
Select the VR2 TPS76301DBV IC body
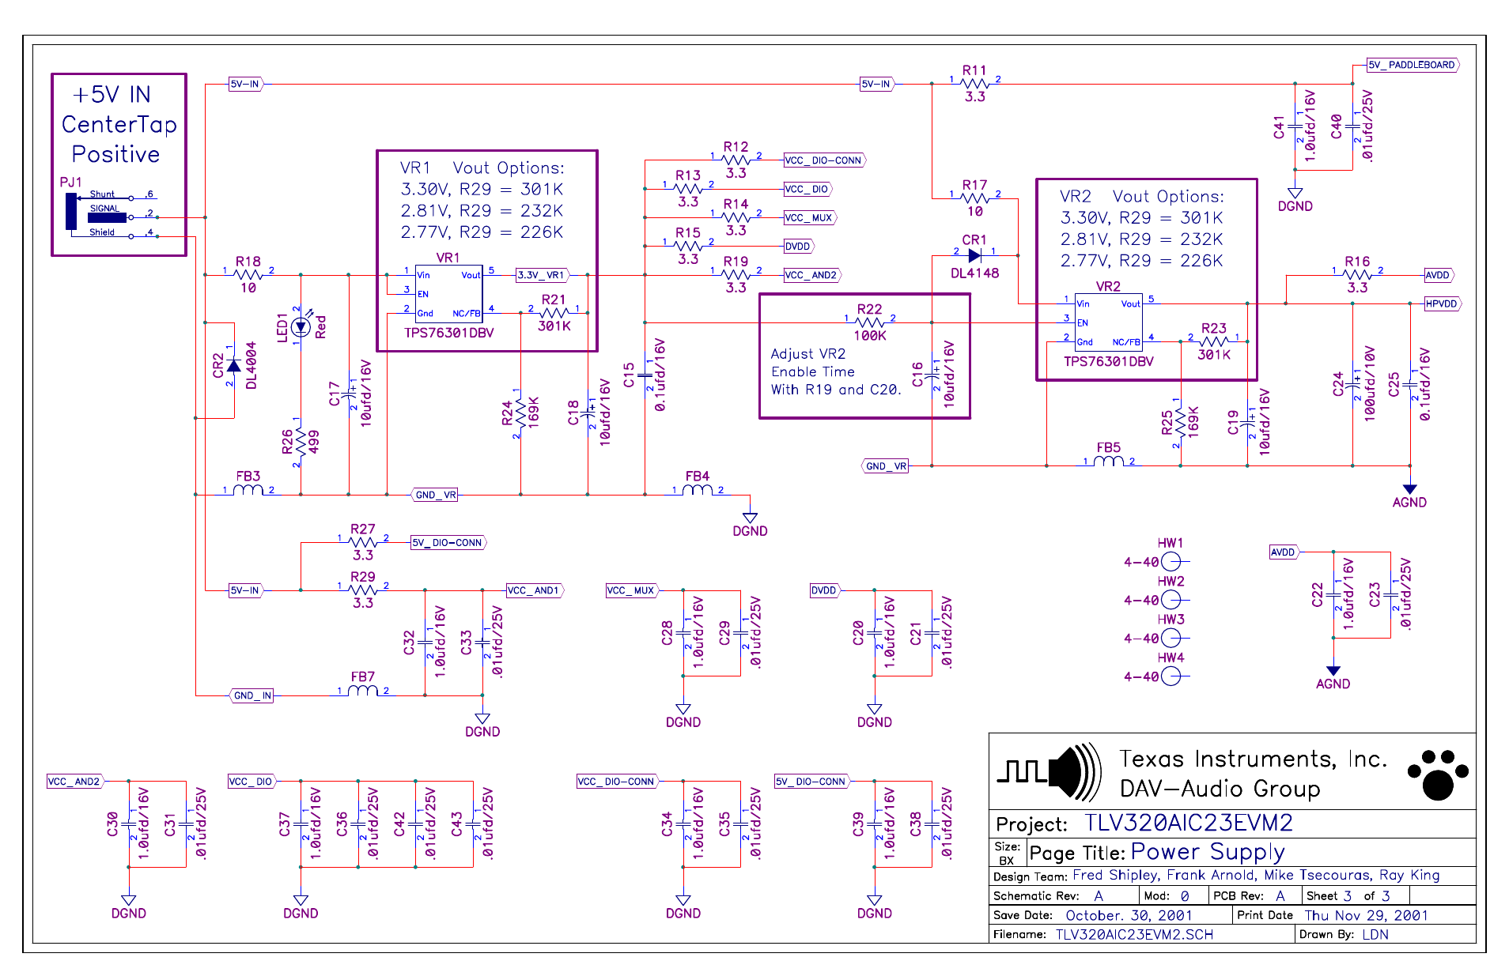[1108, 322]
